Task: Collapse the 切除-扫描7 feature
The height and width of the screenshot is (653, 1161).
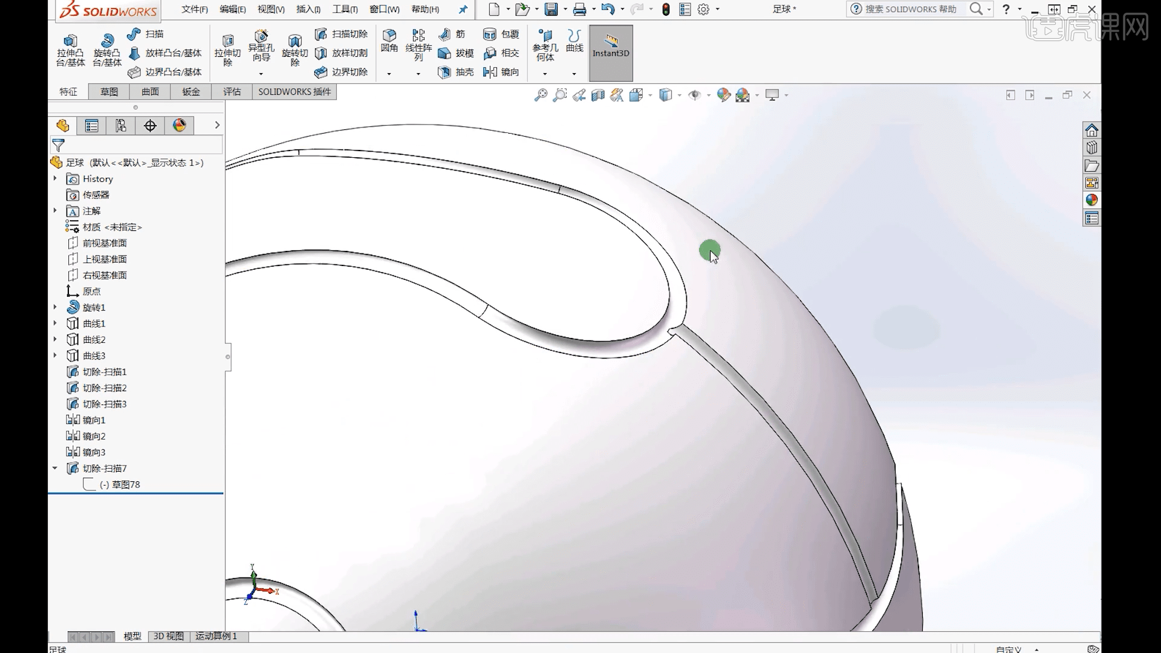Action: pyautogui.click(x=55, y=468)
